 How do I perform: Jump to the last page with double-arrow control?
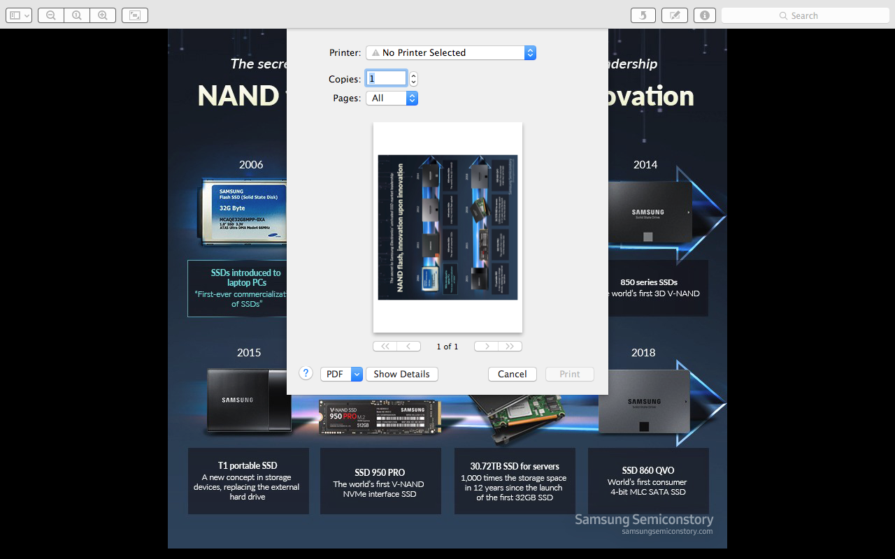(x=510, y=346)
